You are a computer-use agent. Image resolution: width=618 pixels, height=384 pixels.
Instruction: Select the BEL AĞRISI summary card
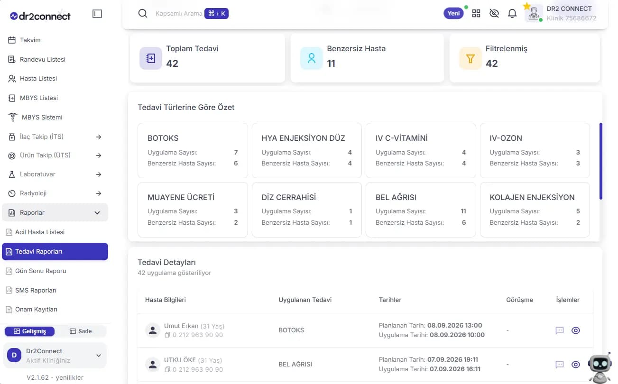pos(421,210)
